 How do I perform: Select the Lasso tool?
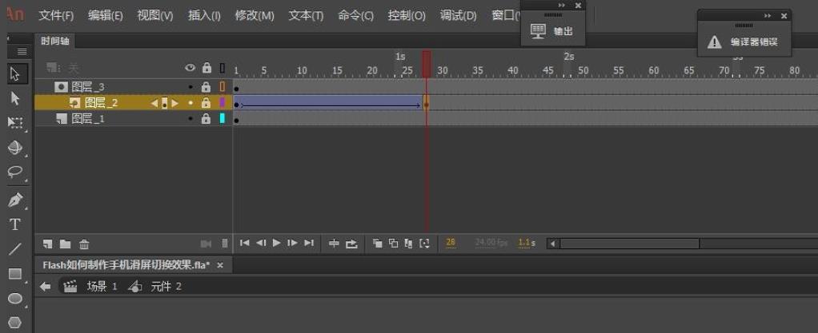[14, 172]
